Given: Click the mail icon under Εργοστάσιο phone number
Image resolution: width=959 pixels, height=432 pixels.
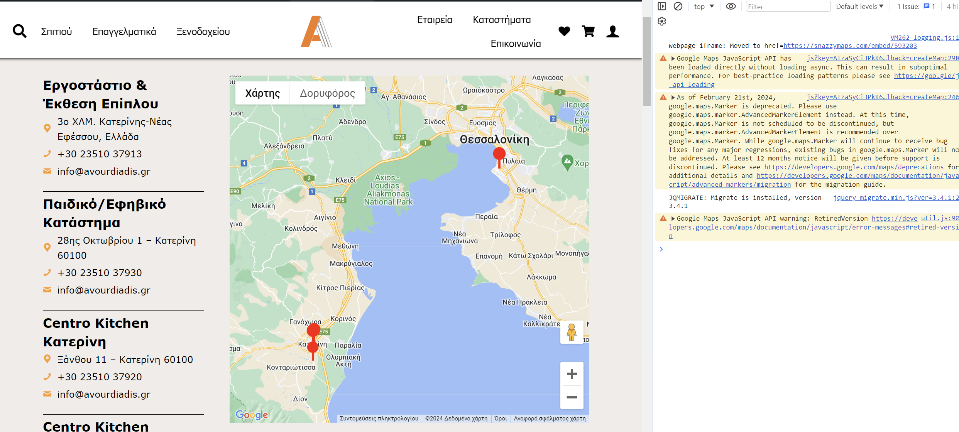Looking at the screenshot, I should [x=47, y=171].
